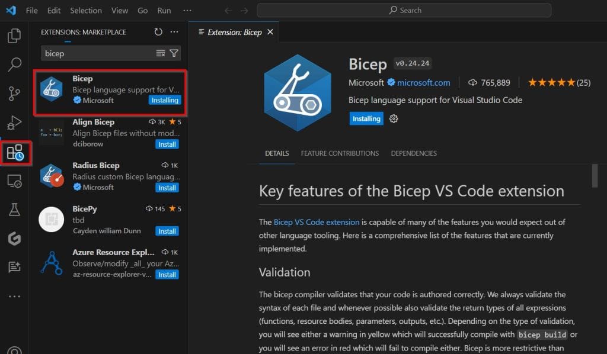Install the Align Bicep extension
Screen dimensions: 607x354
click(167, 144)
